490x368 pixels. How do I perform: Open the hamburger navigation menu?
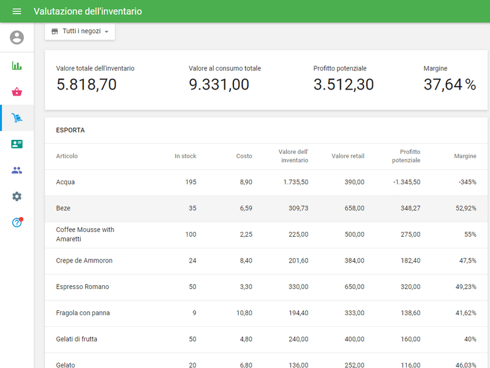pos(17,12)
